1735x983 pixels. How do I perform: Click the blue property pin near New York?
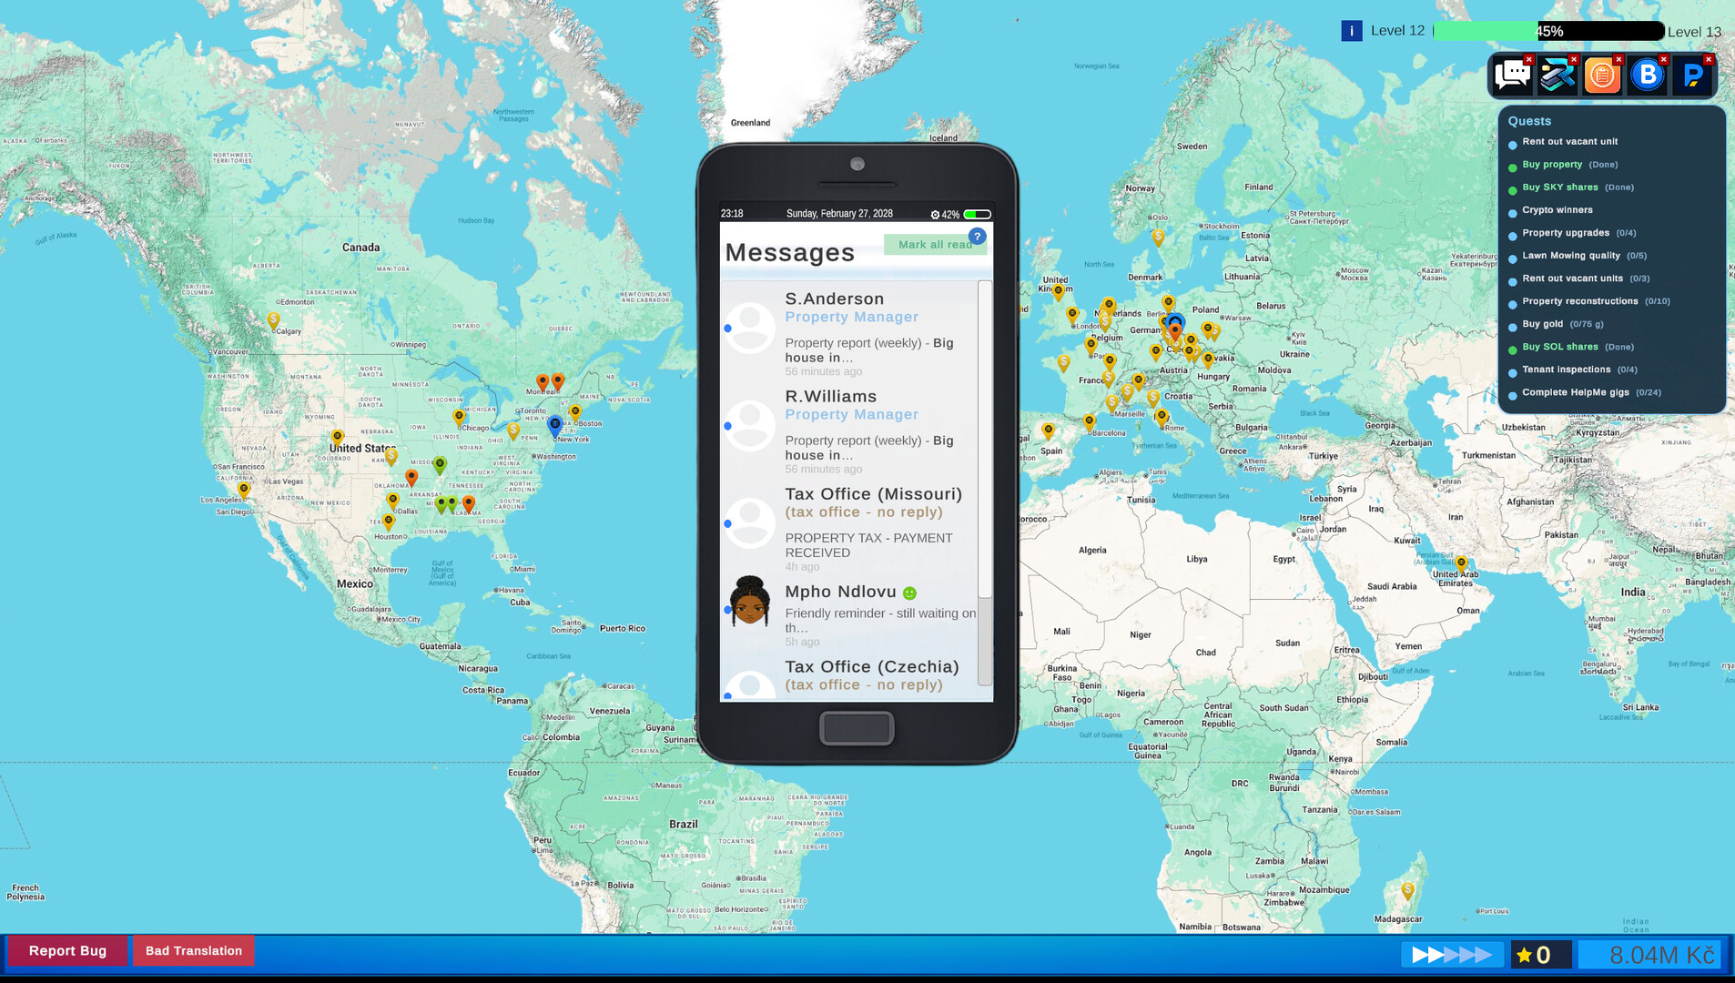click(554, 425)
